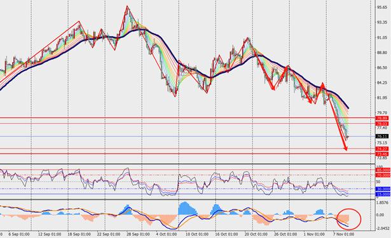Click the red 74.27 support level label
The image size is (391, 238).
pyautogui.click(x=382, y=149)
